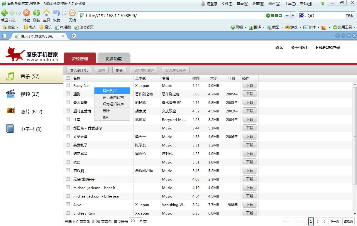This screenshot has width=357, height=226.
Task: Click the Baidu paw search engine icon
Action: (x=302, y=16)
